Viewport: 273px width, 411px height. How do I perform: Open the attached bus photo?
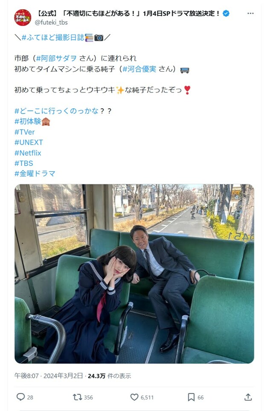pyautogui.click(x=134, y=274)
